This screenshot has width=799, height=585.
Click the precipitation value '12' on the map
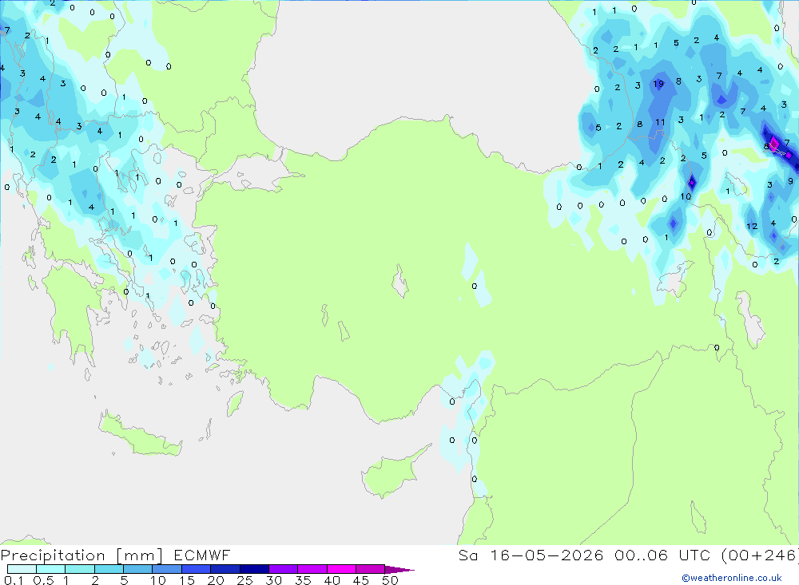point(752,226)
